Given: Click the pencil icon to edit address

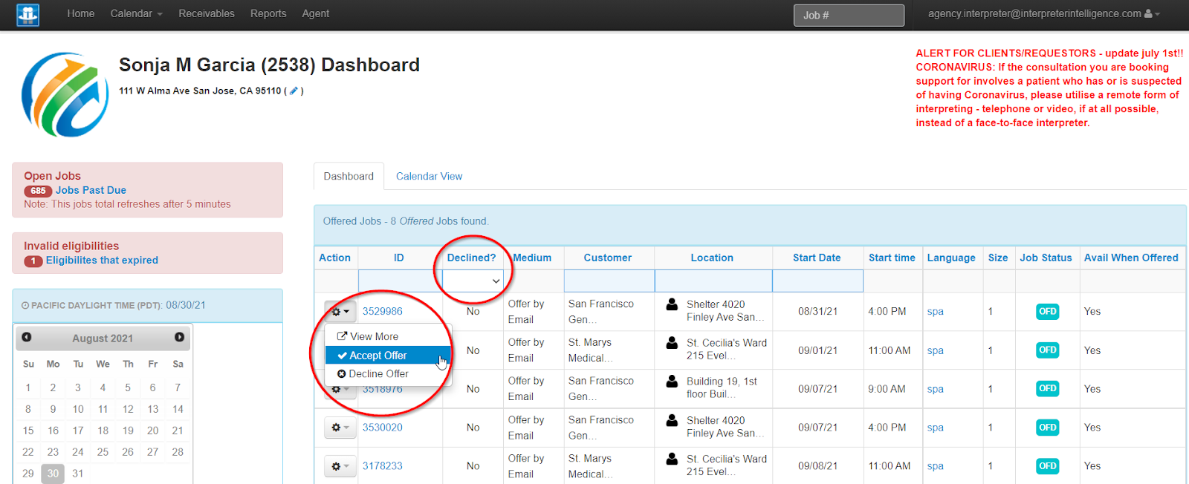Looking at the screenshot, I should [294, 91].
